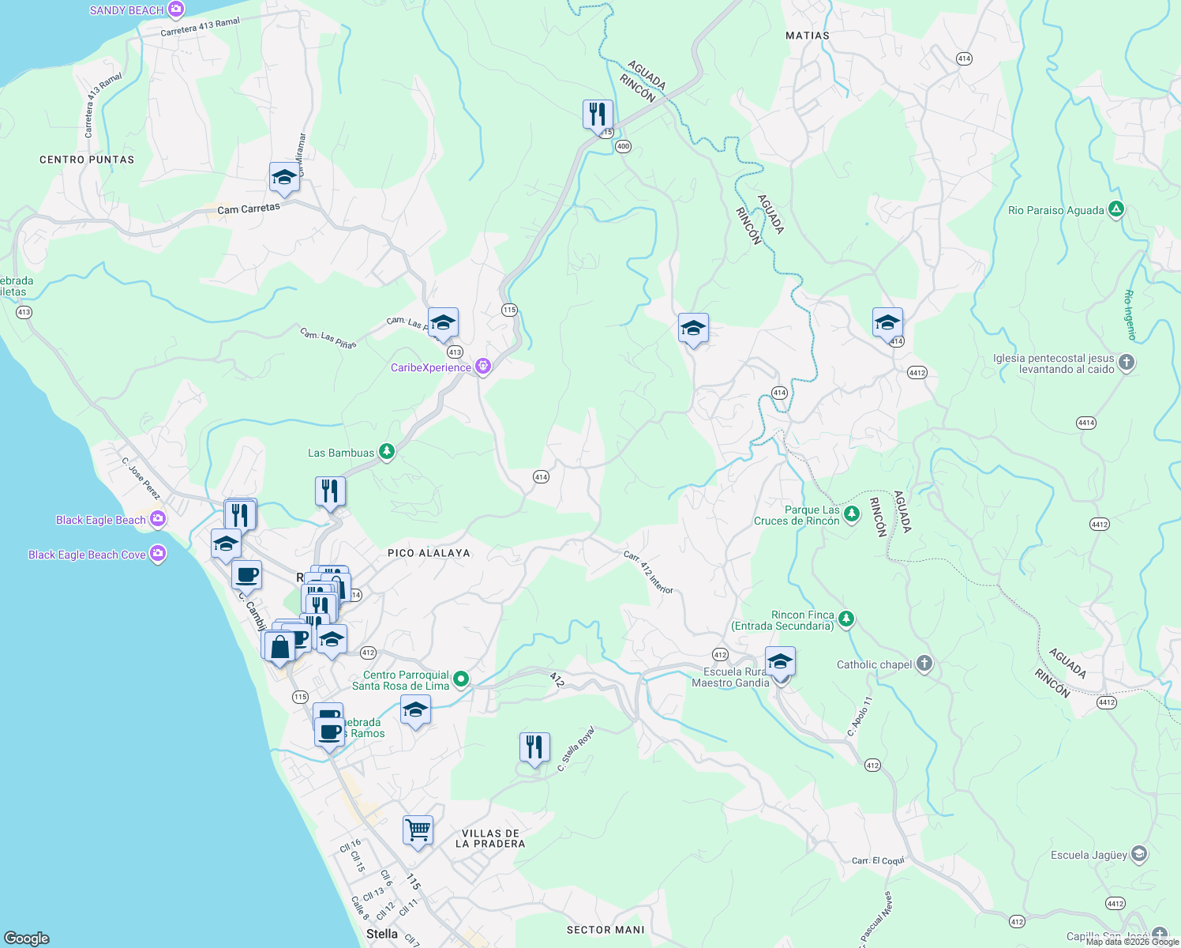This screenshot has height=948, width=1181.
Task: Select school marker below Centro Parroquial
Action: click(x=415, y=713)
